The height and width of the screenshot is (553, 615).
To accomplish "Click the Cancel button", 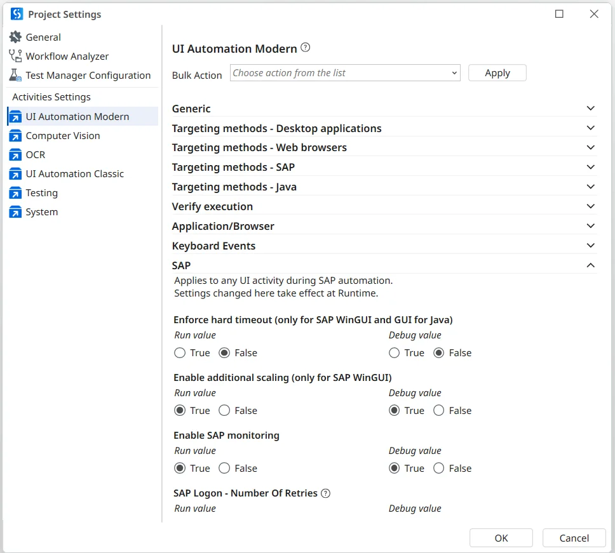I will pos(574,538).
